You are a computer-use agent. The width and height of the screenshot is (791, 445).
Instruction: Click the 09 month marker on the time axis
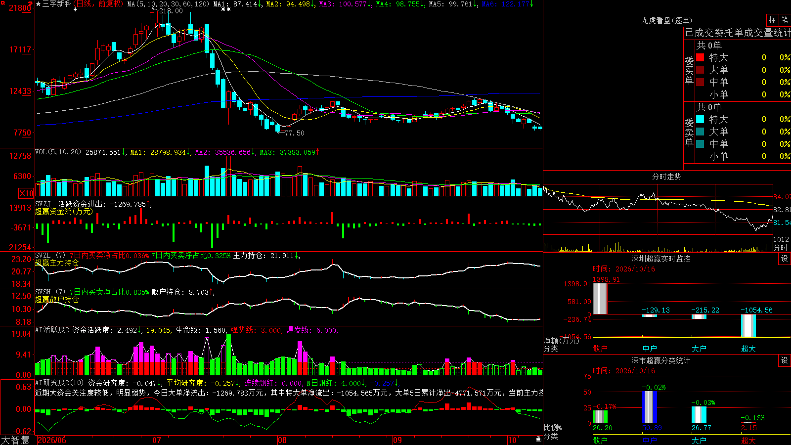coord(397,440)
